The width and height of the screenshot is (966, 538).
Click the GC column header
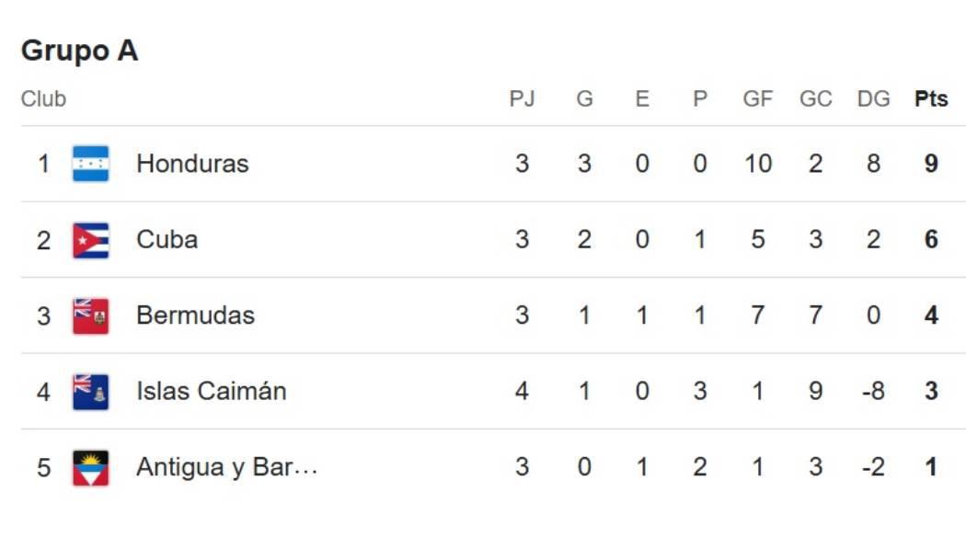coord(815,99)
